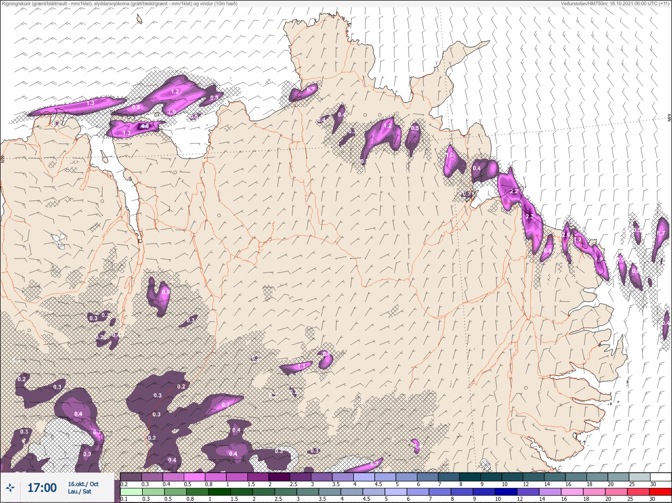Click the '2.3' precipitation value on east coast
The image size is (672, 503).
click(529, 216)
